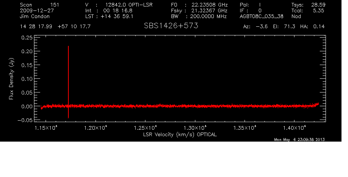Click the observer name Jim Condon
The height and width of the screenshot is (177, 348).
point(35,16)
